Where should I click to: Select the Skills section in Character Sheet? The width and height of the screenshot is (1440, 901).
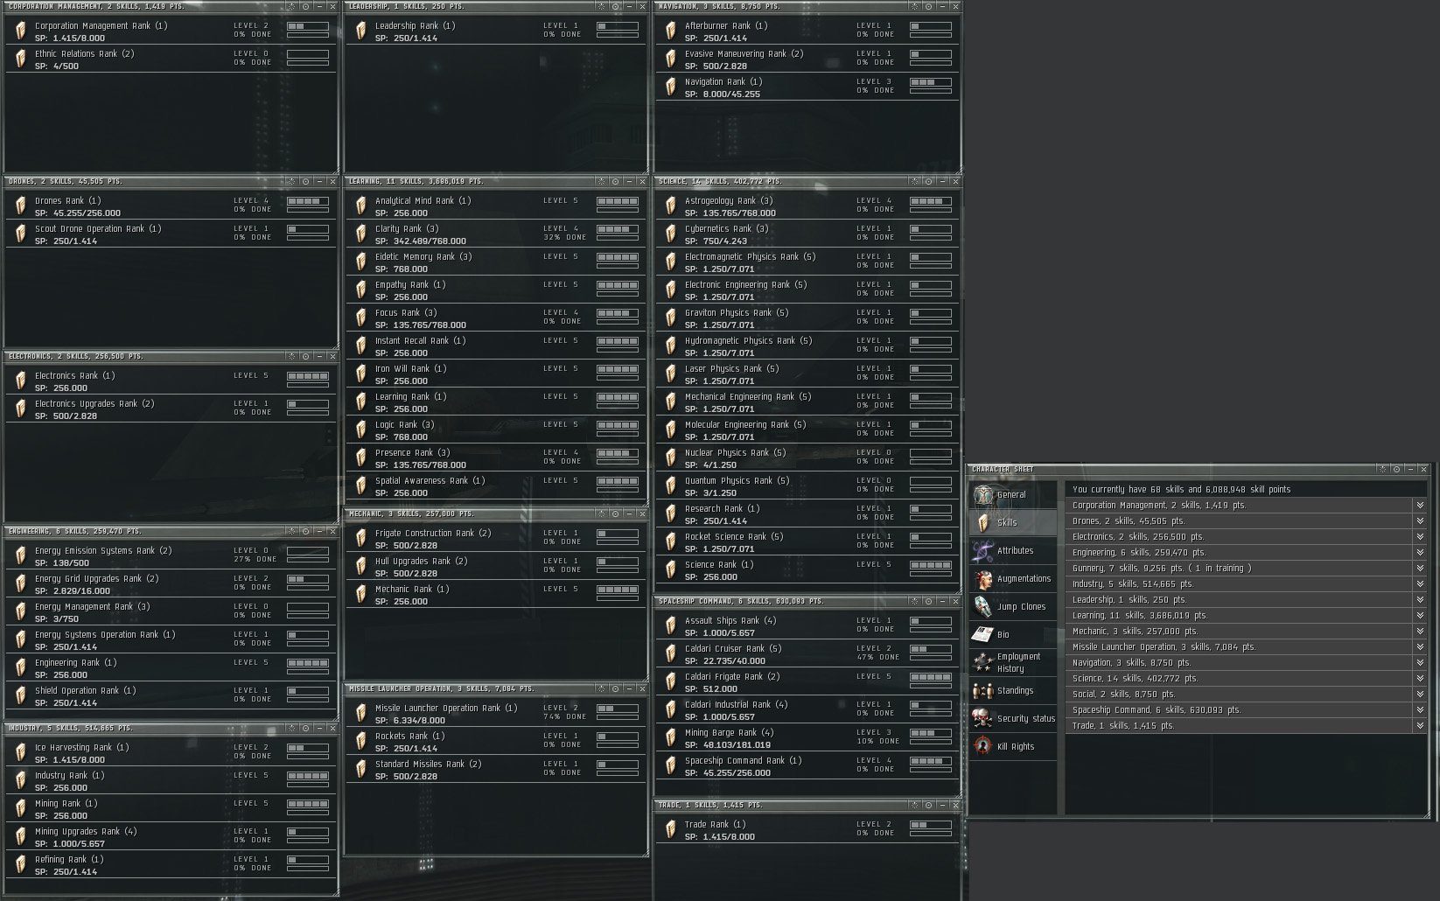[x=1013, y=523]
